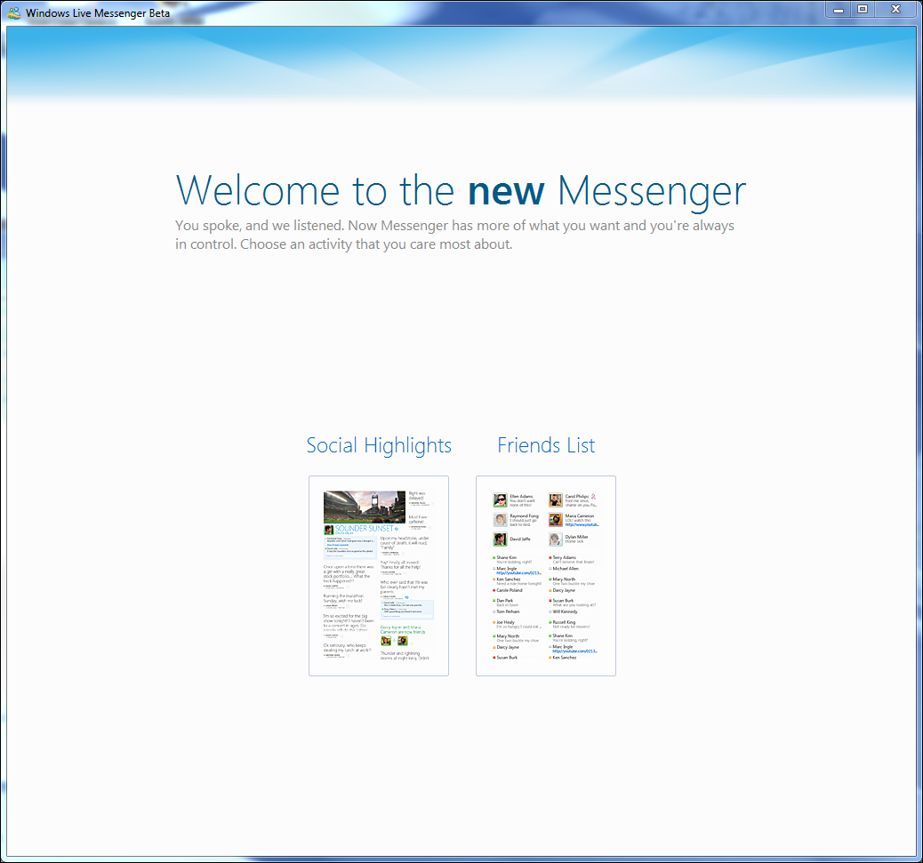Click the 'You spoke, and we listened' paragraph

454,235
